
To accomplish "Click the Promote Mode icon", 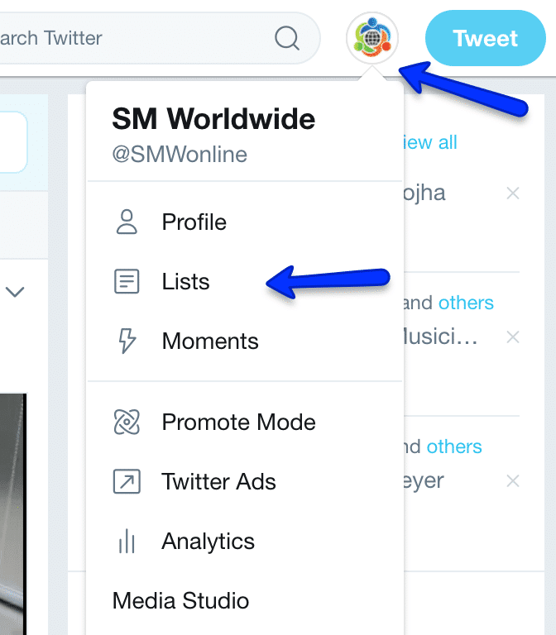I will pos(127,422).
